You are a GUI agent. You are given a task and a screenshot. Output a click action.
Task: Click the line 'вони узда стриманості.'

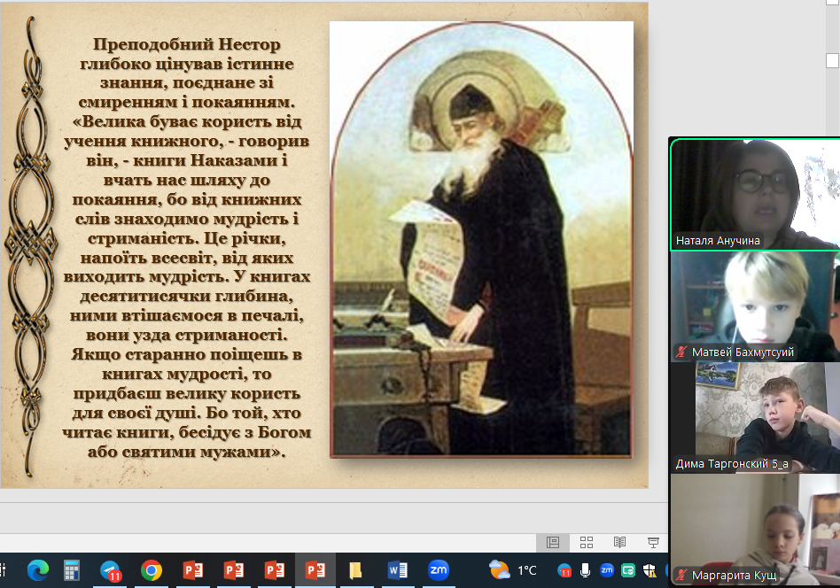[187, 336]
